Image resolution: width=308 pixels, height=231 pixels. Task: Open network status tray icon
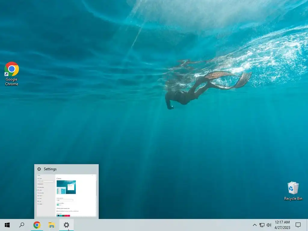[x=262, y=225]
